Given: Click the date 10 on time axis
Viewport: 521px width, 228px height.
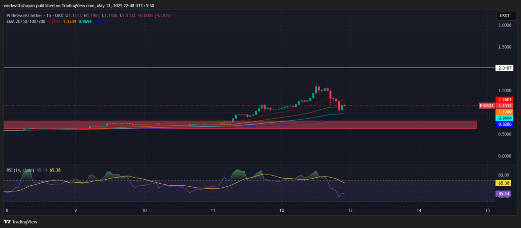Looking at the screenshot, I should click(x=144, y=210).
